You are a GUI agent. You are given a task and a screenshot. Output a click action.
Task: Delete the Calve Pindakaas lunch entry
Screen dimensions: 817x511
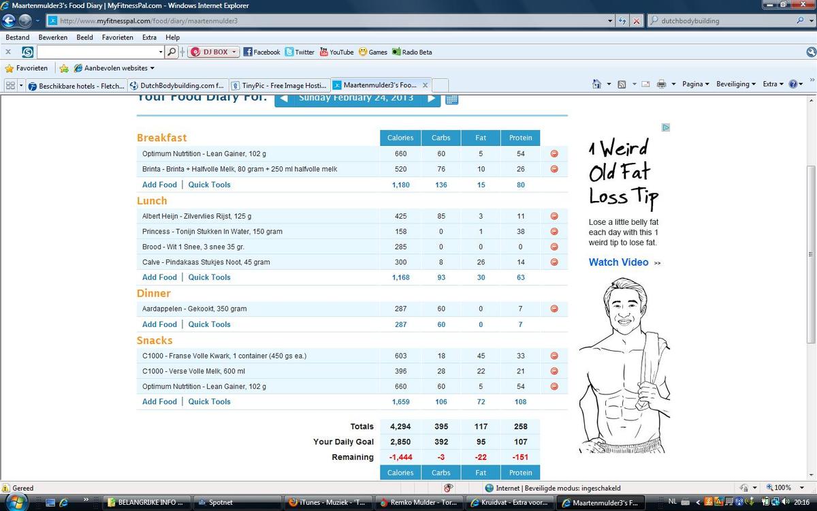[554, 262]
